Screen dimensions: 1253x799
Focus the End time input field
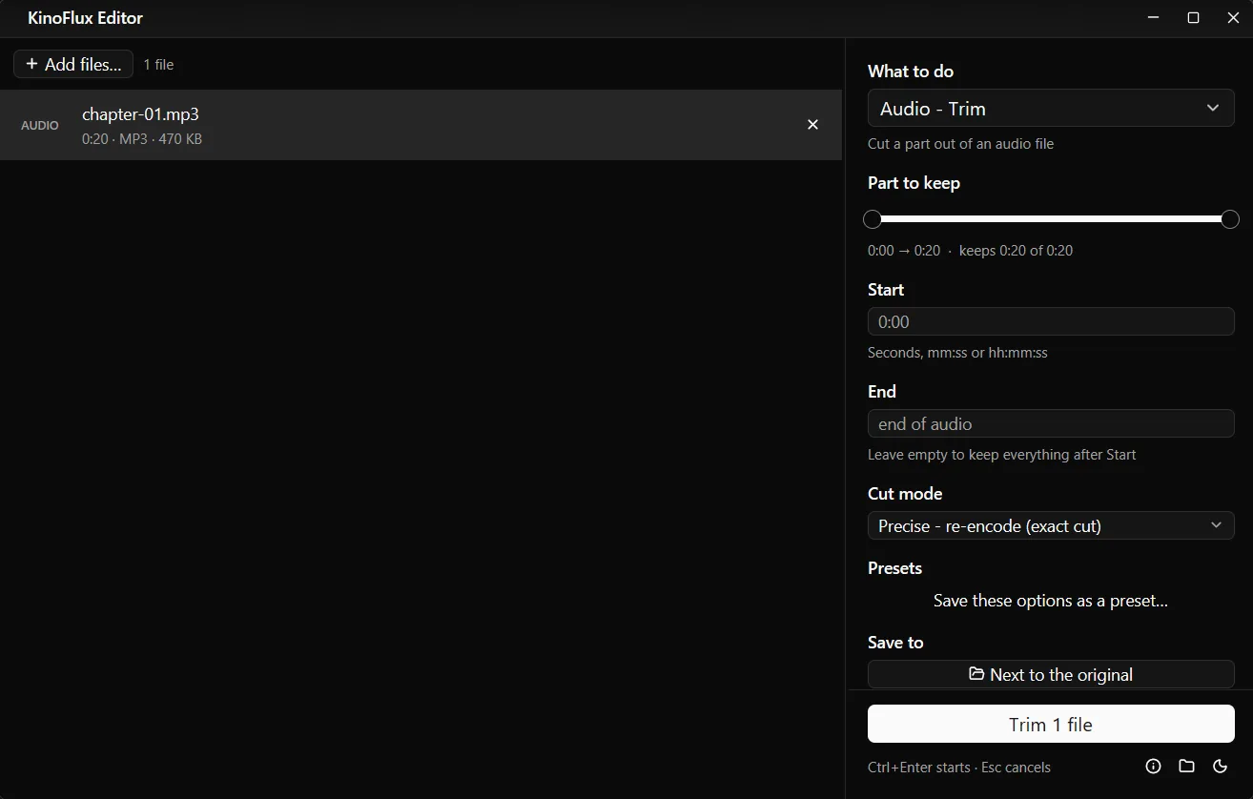click(x=1051, y=423)
